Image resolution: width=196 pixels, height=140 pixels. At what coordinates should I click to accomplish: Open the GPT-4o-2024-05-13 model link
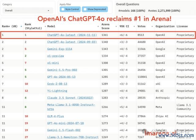click(61, 77)
